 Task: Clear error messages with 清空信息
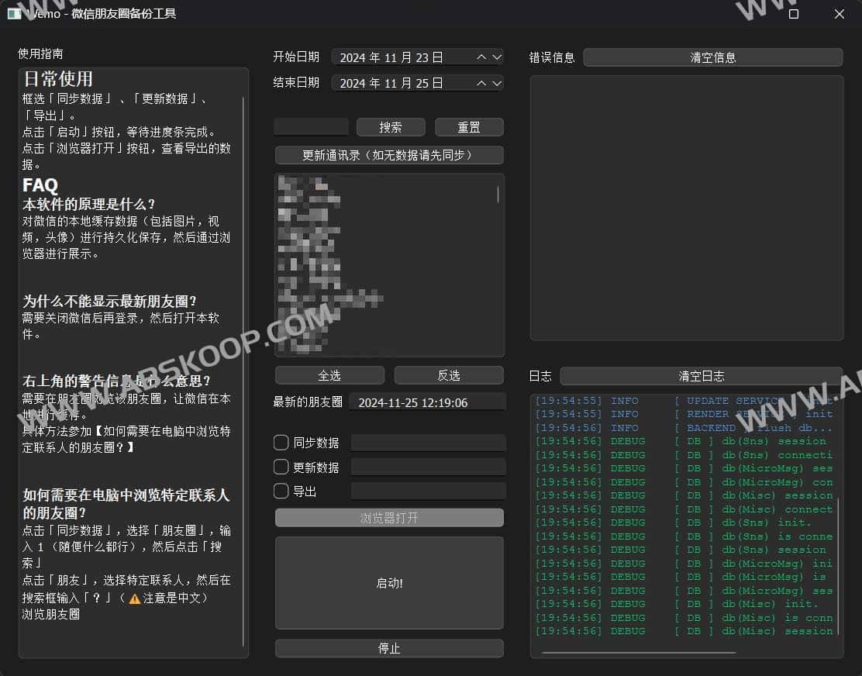pos(712,57)
